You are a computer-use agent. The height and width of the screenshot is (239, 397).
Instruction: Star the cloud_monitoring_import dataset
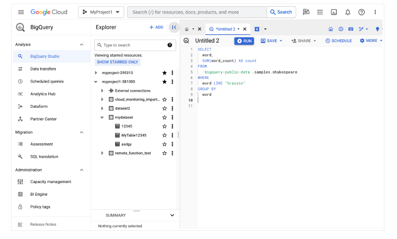pyautogui.click(x=164, y=99)
